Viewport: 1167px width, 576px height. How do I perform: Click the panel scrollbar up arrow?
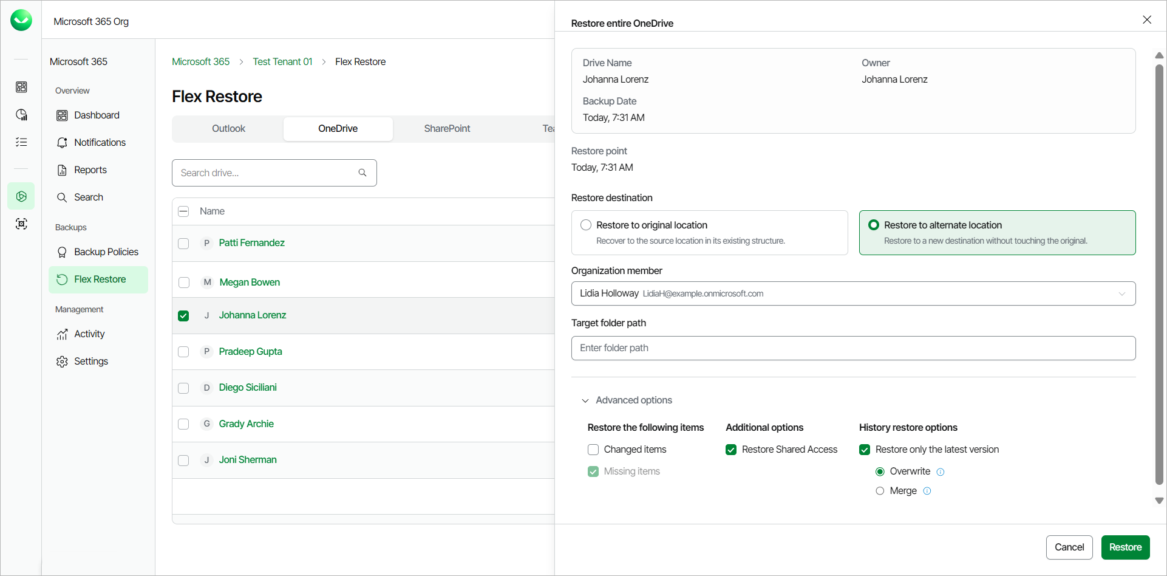coord(1159,55)
